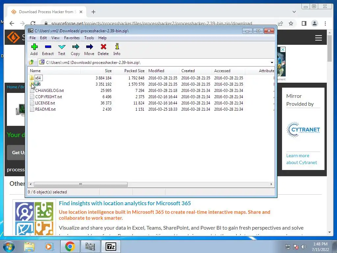The height and width of the screenshot is (253, 337).
Task: Click the Move toolbar icon
Action: pos(89,49)
